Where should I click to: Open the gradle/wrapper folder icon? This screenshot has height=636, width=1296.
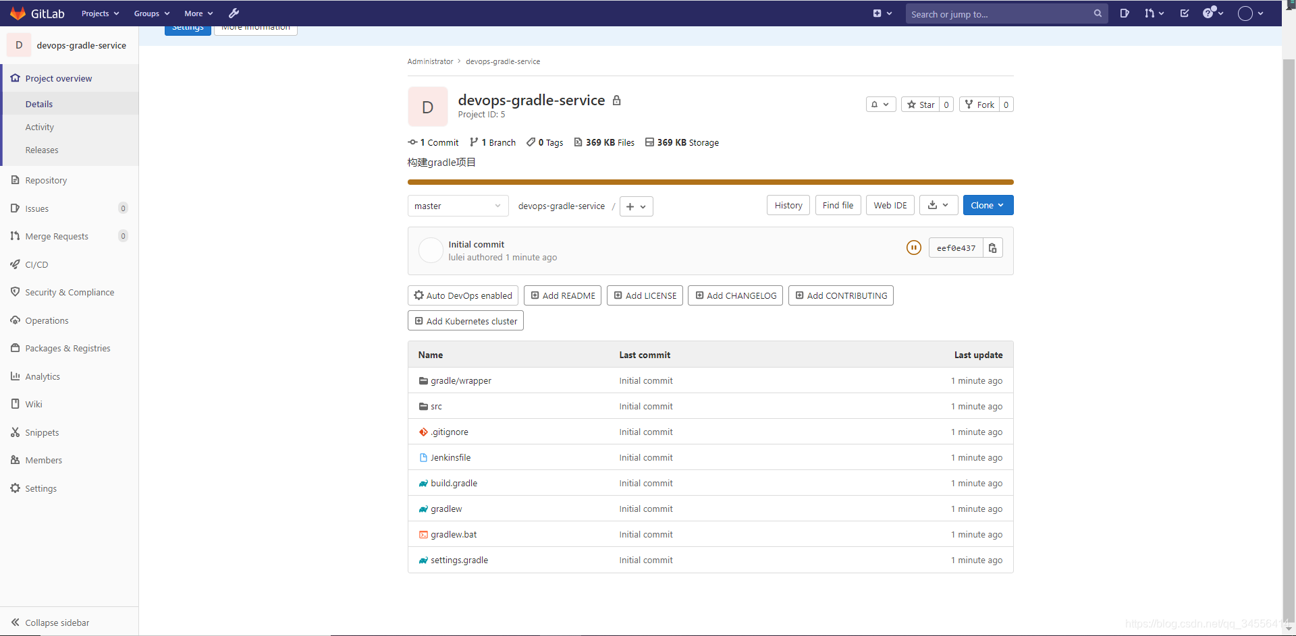tap(423, 380)
